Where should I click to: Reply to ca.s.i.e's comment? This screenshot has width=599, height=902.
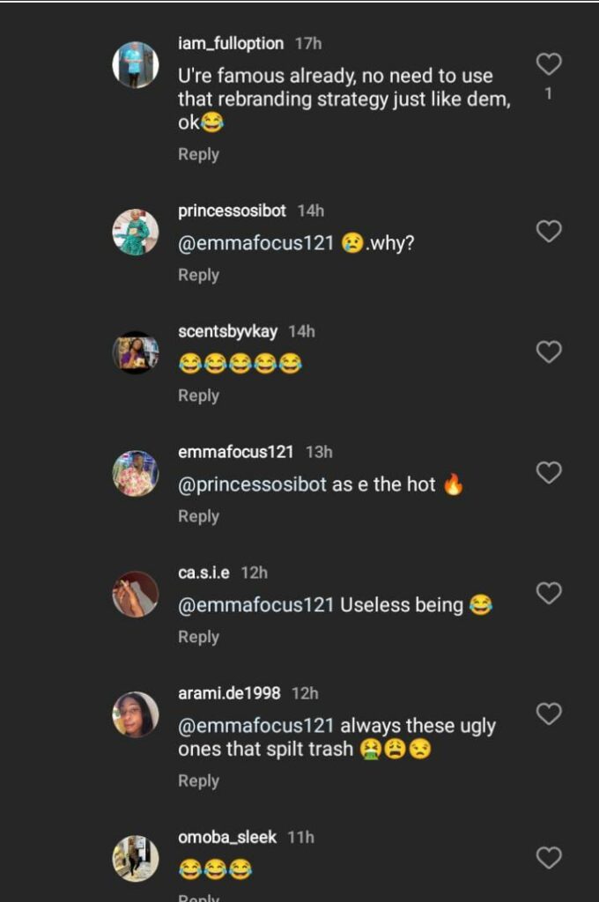[198, 637]
